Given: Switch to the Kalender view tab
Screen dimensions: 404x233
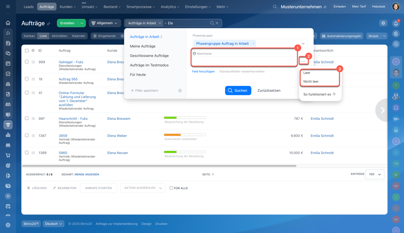Looking at the screenshot, I should [x=79, y=36].
